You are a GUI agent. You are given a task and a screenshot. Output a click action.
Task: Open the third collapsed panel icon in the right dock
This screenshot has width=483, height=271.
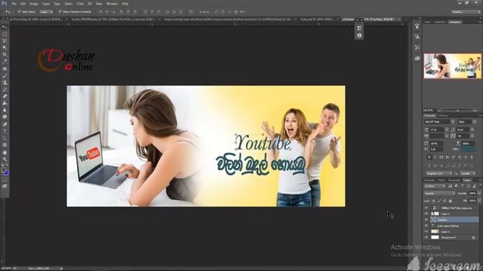click(417, 47)
